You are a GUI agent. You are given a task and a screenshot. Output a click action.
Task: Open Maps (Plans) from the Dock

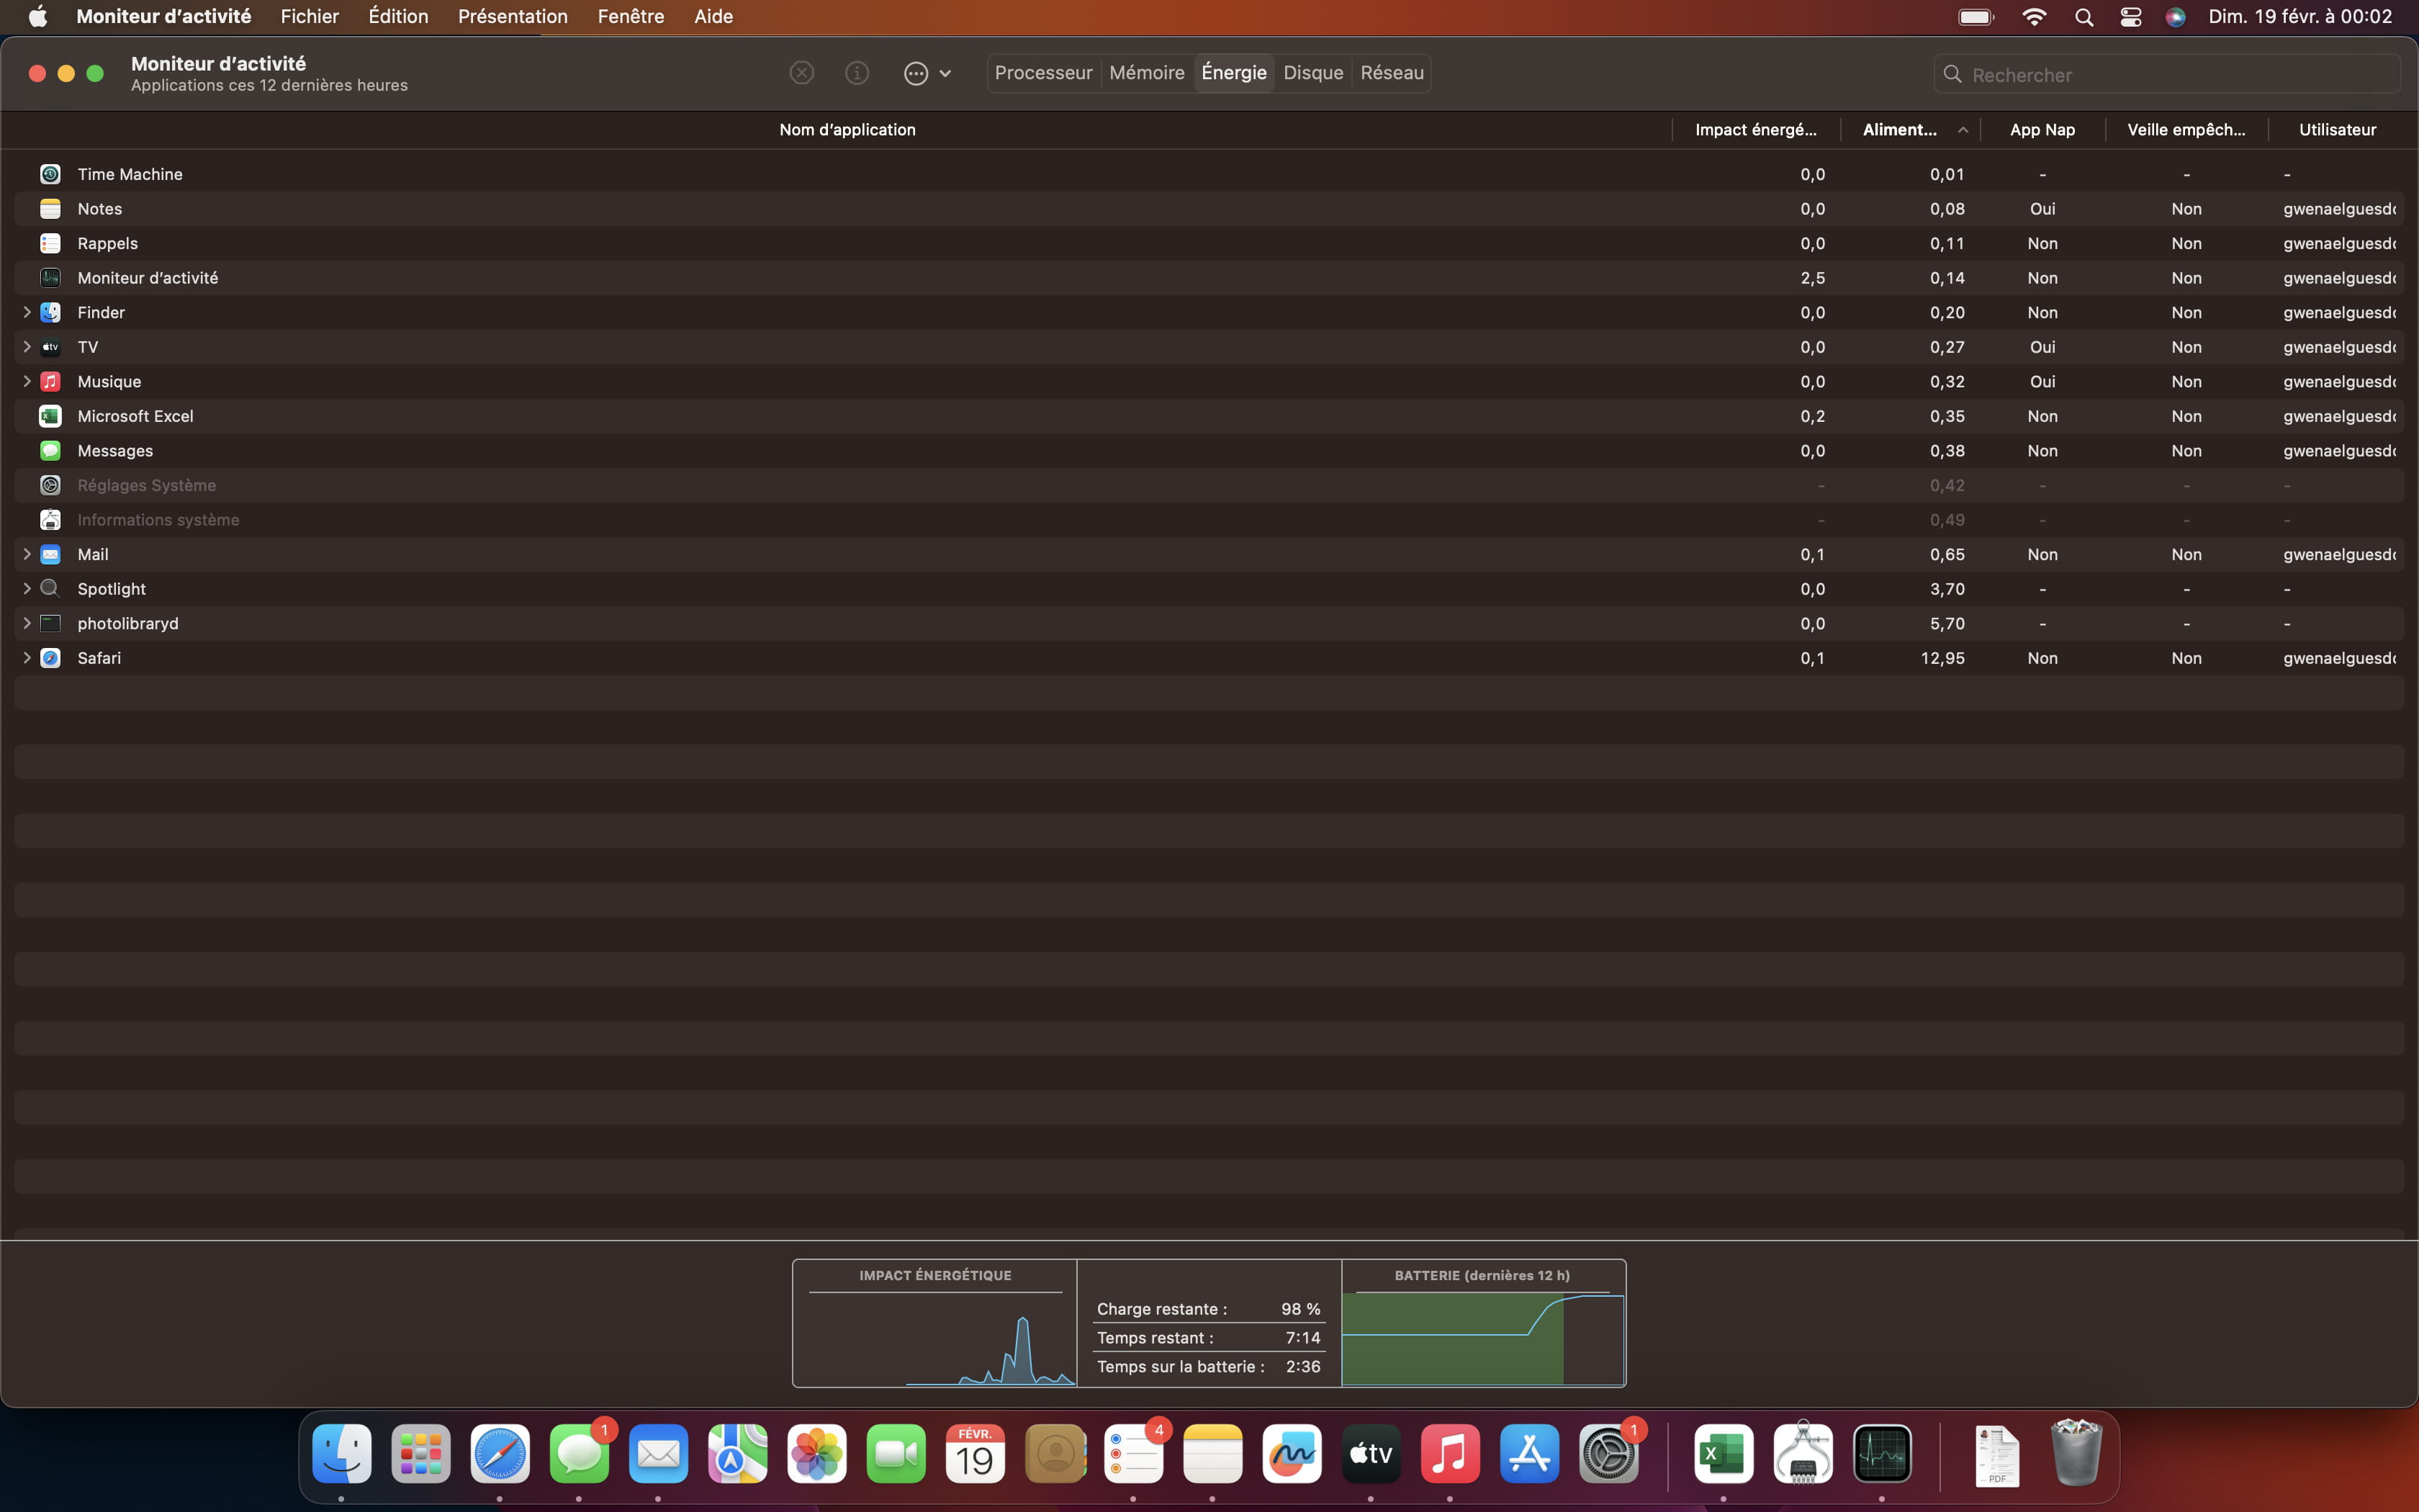(738, 1453)
